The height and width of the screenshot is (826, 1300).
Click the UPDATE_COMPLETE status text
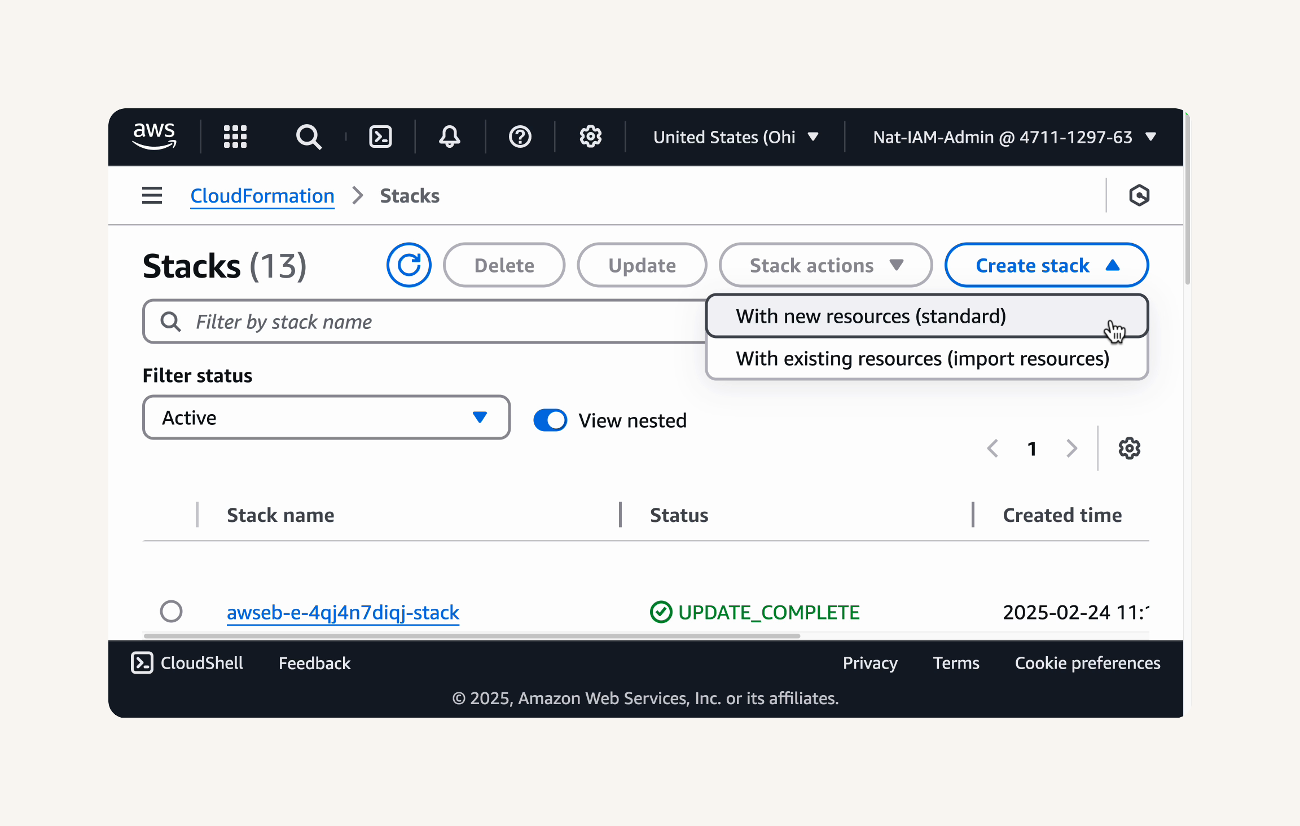pyautogui.click(x=768, y=612)
